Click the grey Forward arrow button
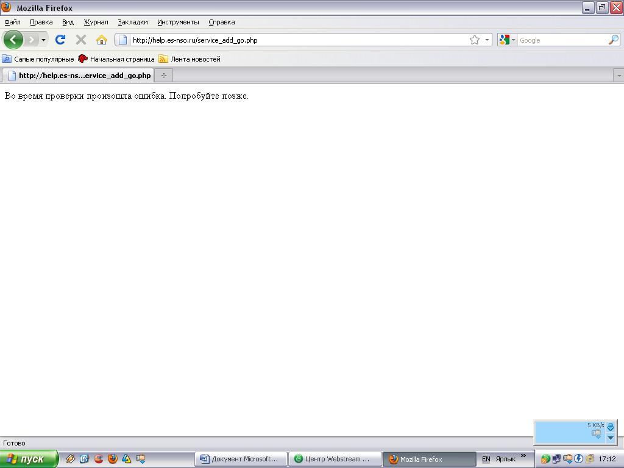Viewport: 624px width, 468px height. click(x=31, y=40)
